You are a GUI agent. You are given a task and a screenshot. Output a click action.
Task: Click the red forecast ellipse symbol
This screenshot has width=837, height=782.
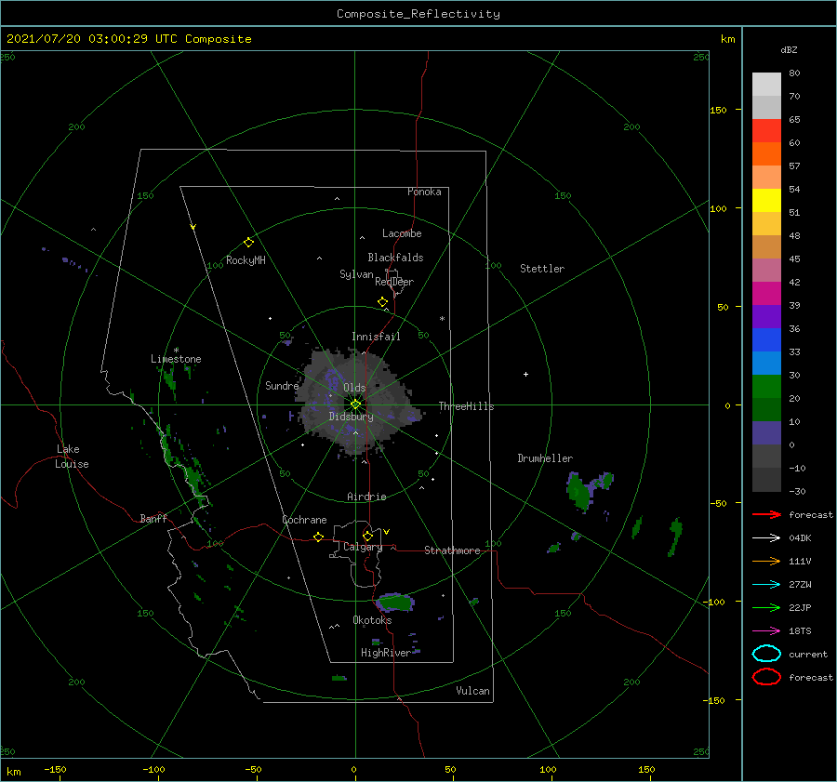[x=766, y=677]
